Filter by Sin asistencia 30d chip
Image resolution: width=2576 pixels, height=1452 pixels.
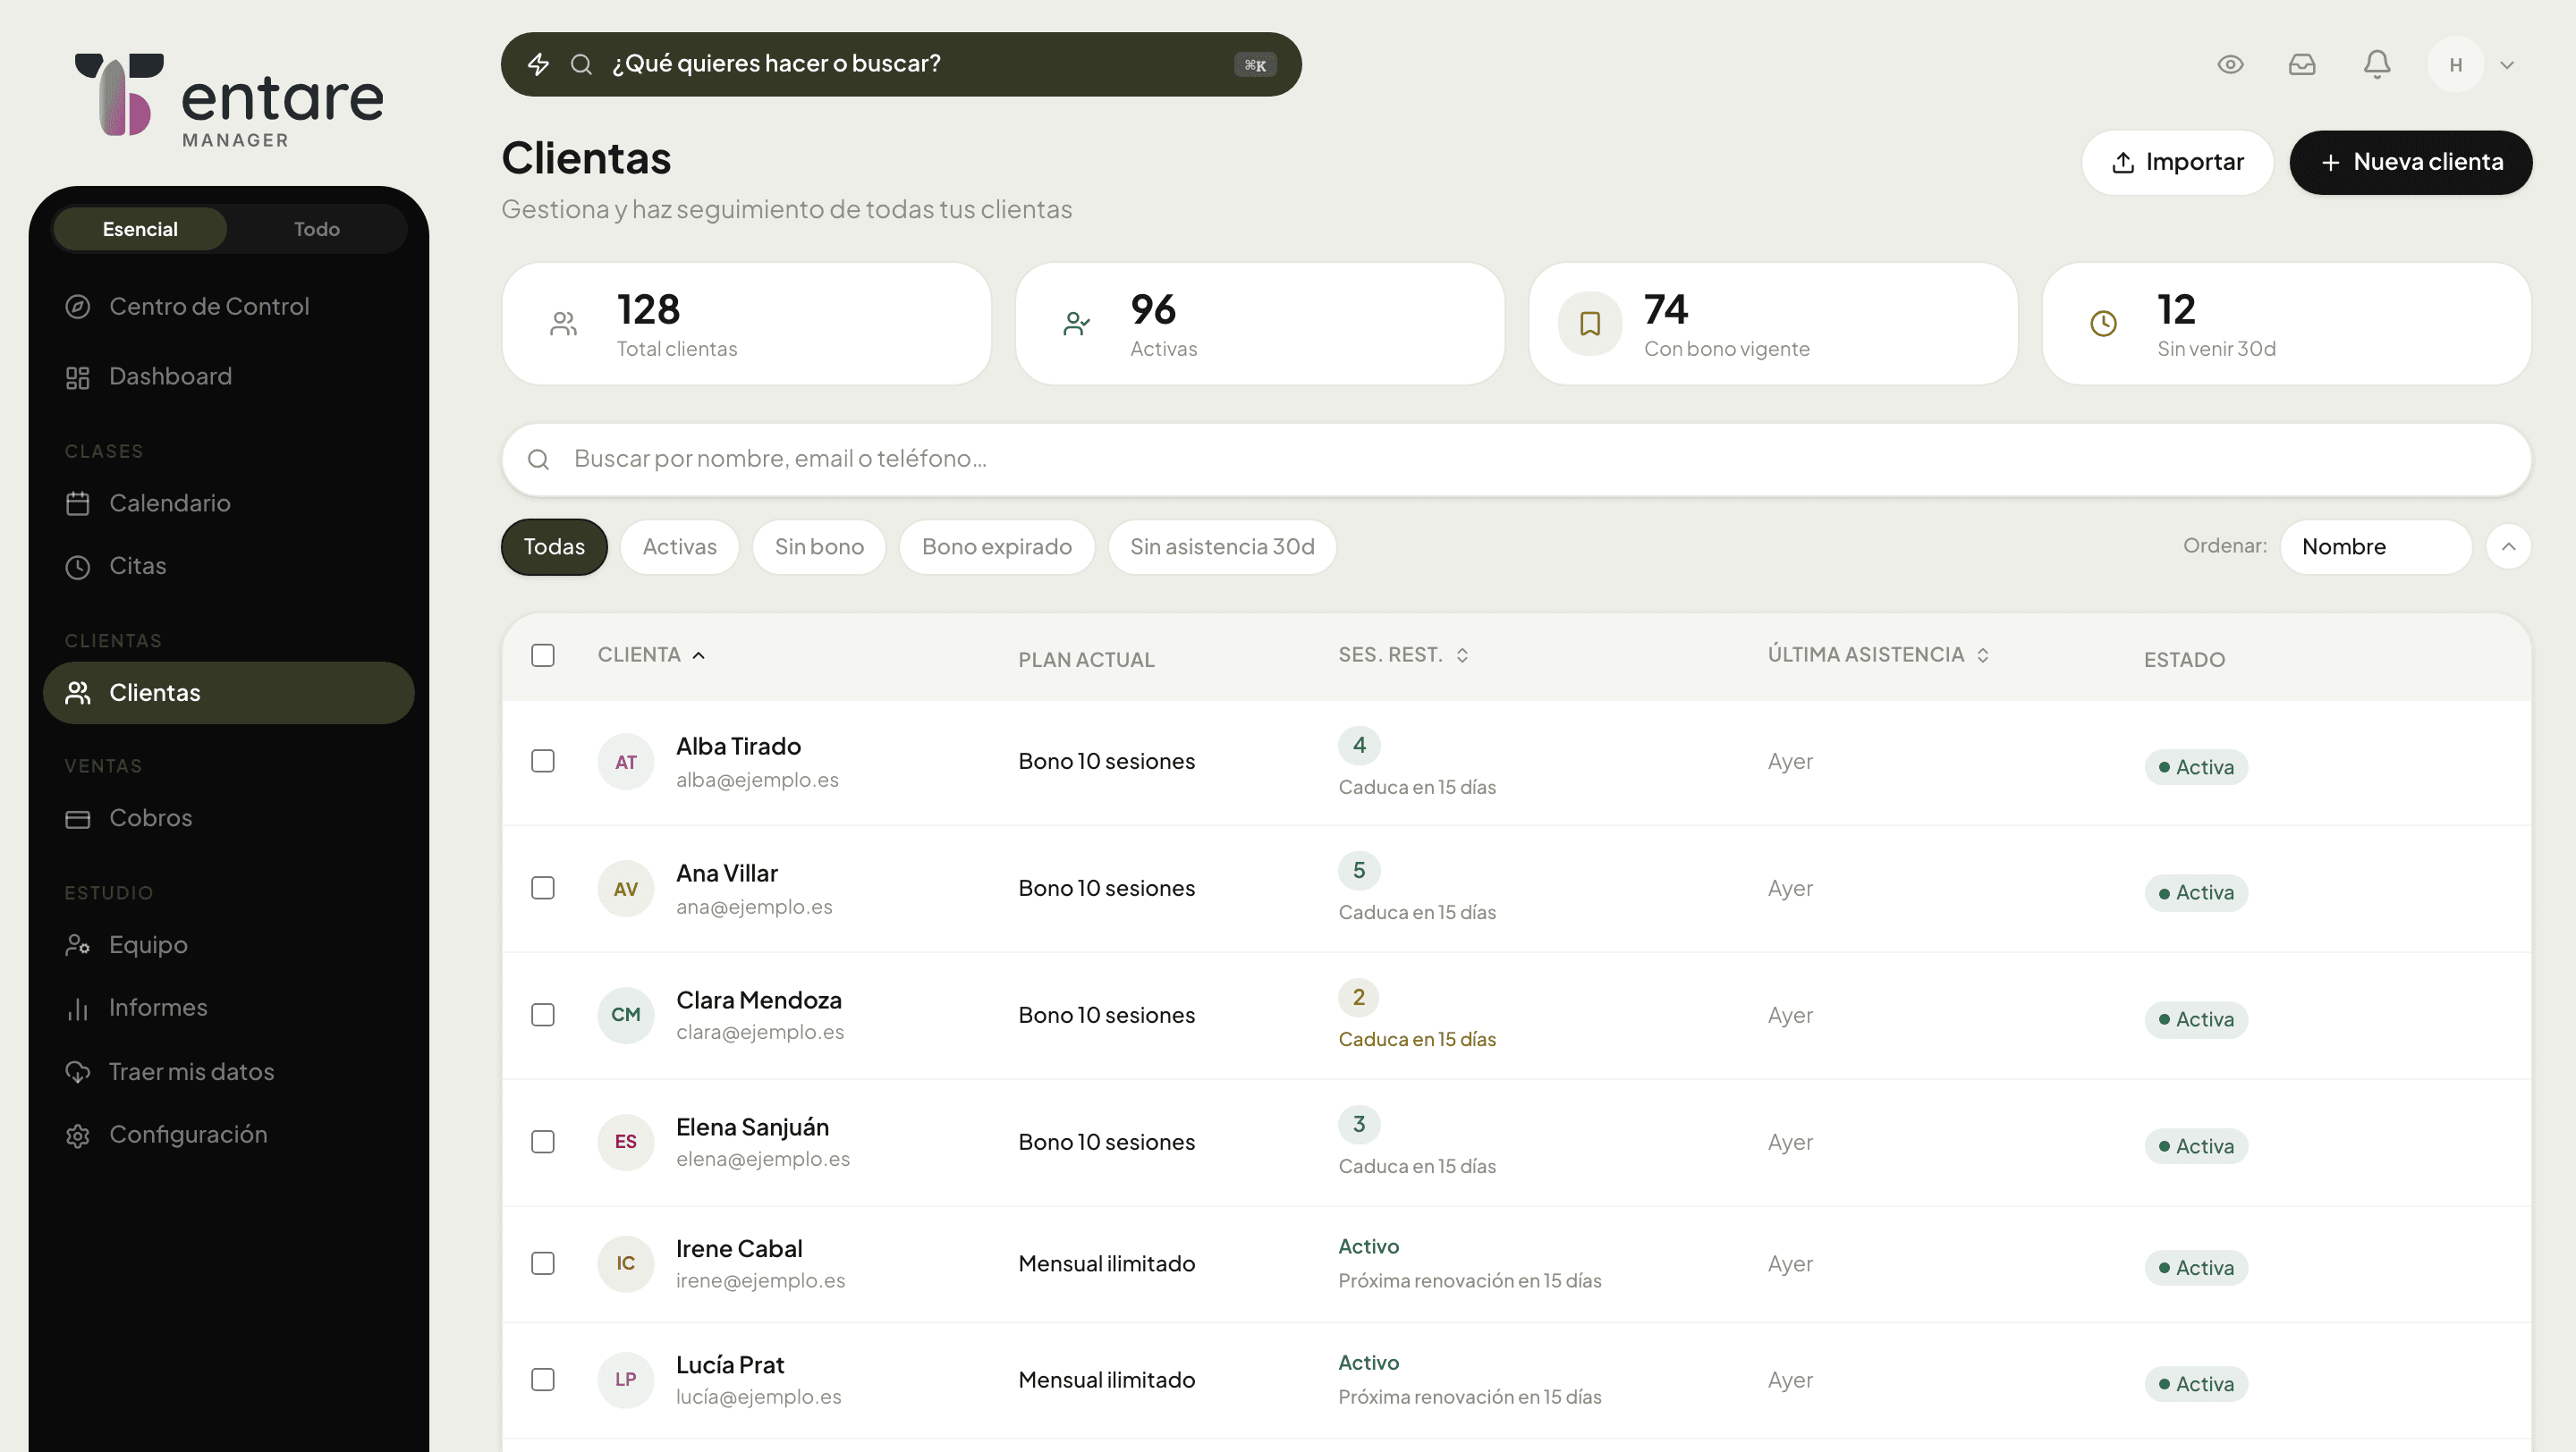point(1222,546)
